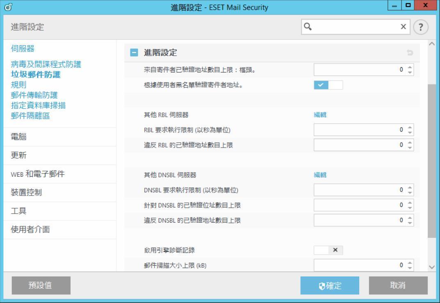
Task: Open 郵件傳輸防護 in sidebar
Action: click(x=34, y=95)
